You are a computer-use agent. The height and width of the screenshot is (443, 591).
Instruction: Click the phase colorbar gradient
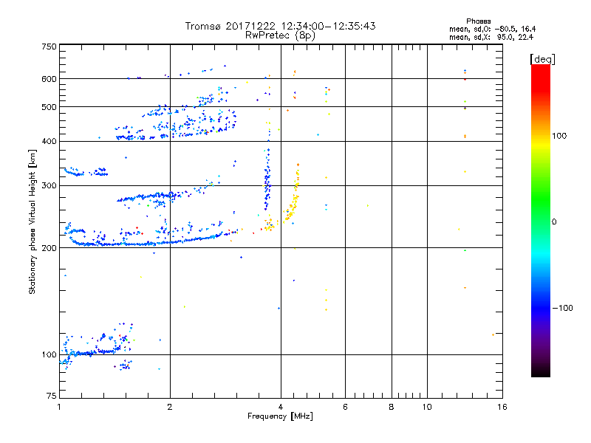point(541,221)
